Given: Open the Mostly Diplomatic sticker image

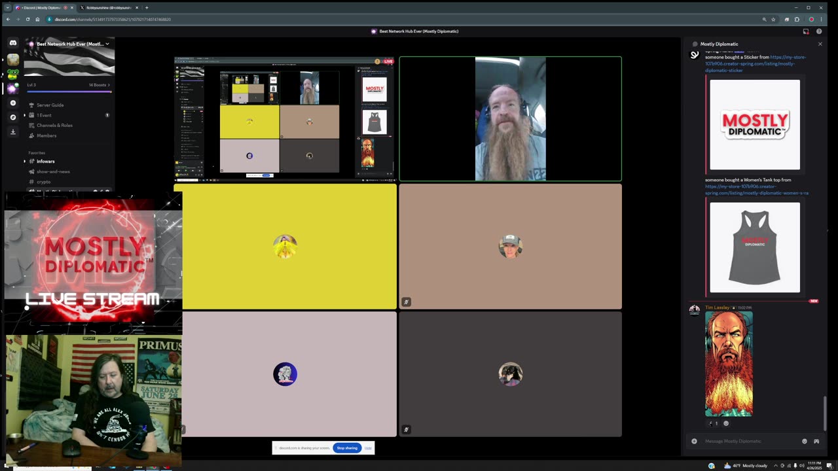Looking at the screenshot, I should (755, 124).
